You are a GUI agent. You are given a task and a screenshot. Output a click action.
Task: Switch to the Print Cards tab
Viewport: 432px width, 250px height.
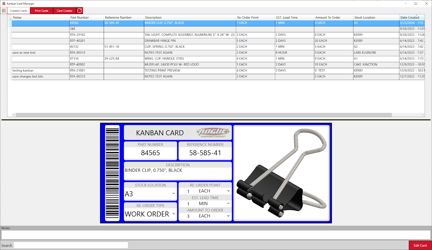42,11
